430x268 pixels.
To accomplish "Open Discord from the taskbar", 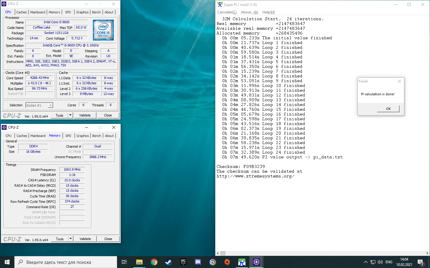I will [x=198, y=262].
